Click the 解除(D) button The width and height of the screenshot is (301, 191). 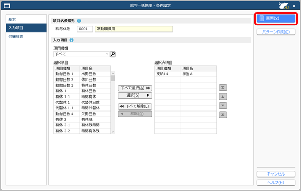(x=135, y=114)
